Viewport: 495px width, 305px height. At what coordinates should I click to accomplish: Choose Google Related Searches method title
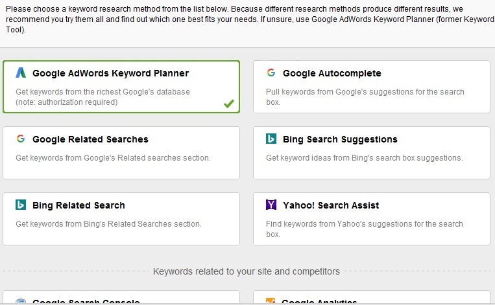click(90, 139)
